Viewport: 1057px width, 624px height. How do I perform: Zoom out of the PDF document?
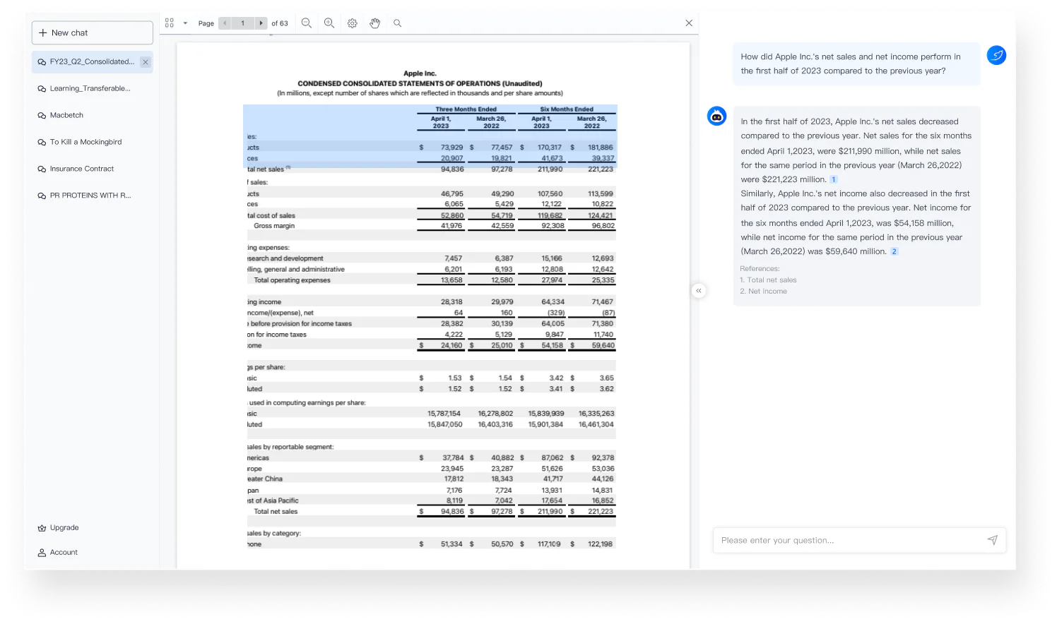tap(306, 23)
